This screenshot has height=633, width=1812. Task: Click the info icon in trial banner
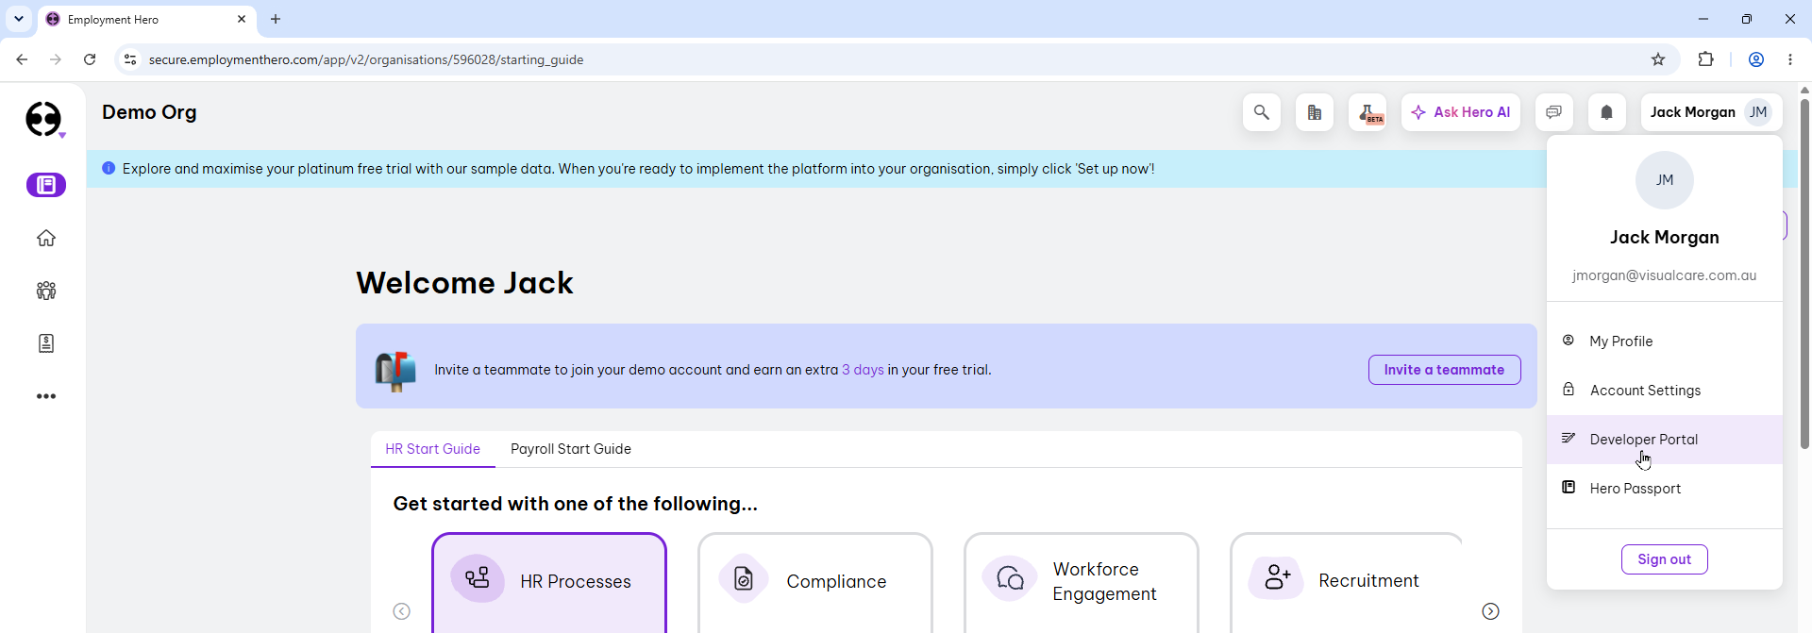109,168
